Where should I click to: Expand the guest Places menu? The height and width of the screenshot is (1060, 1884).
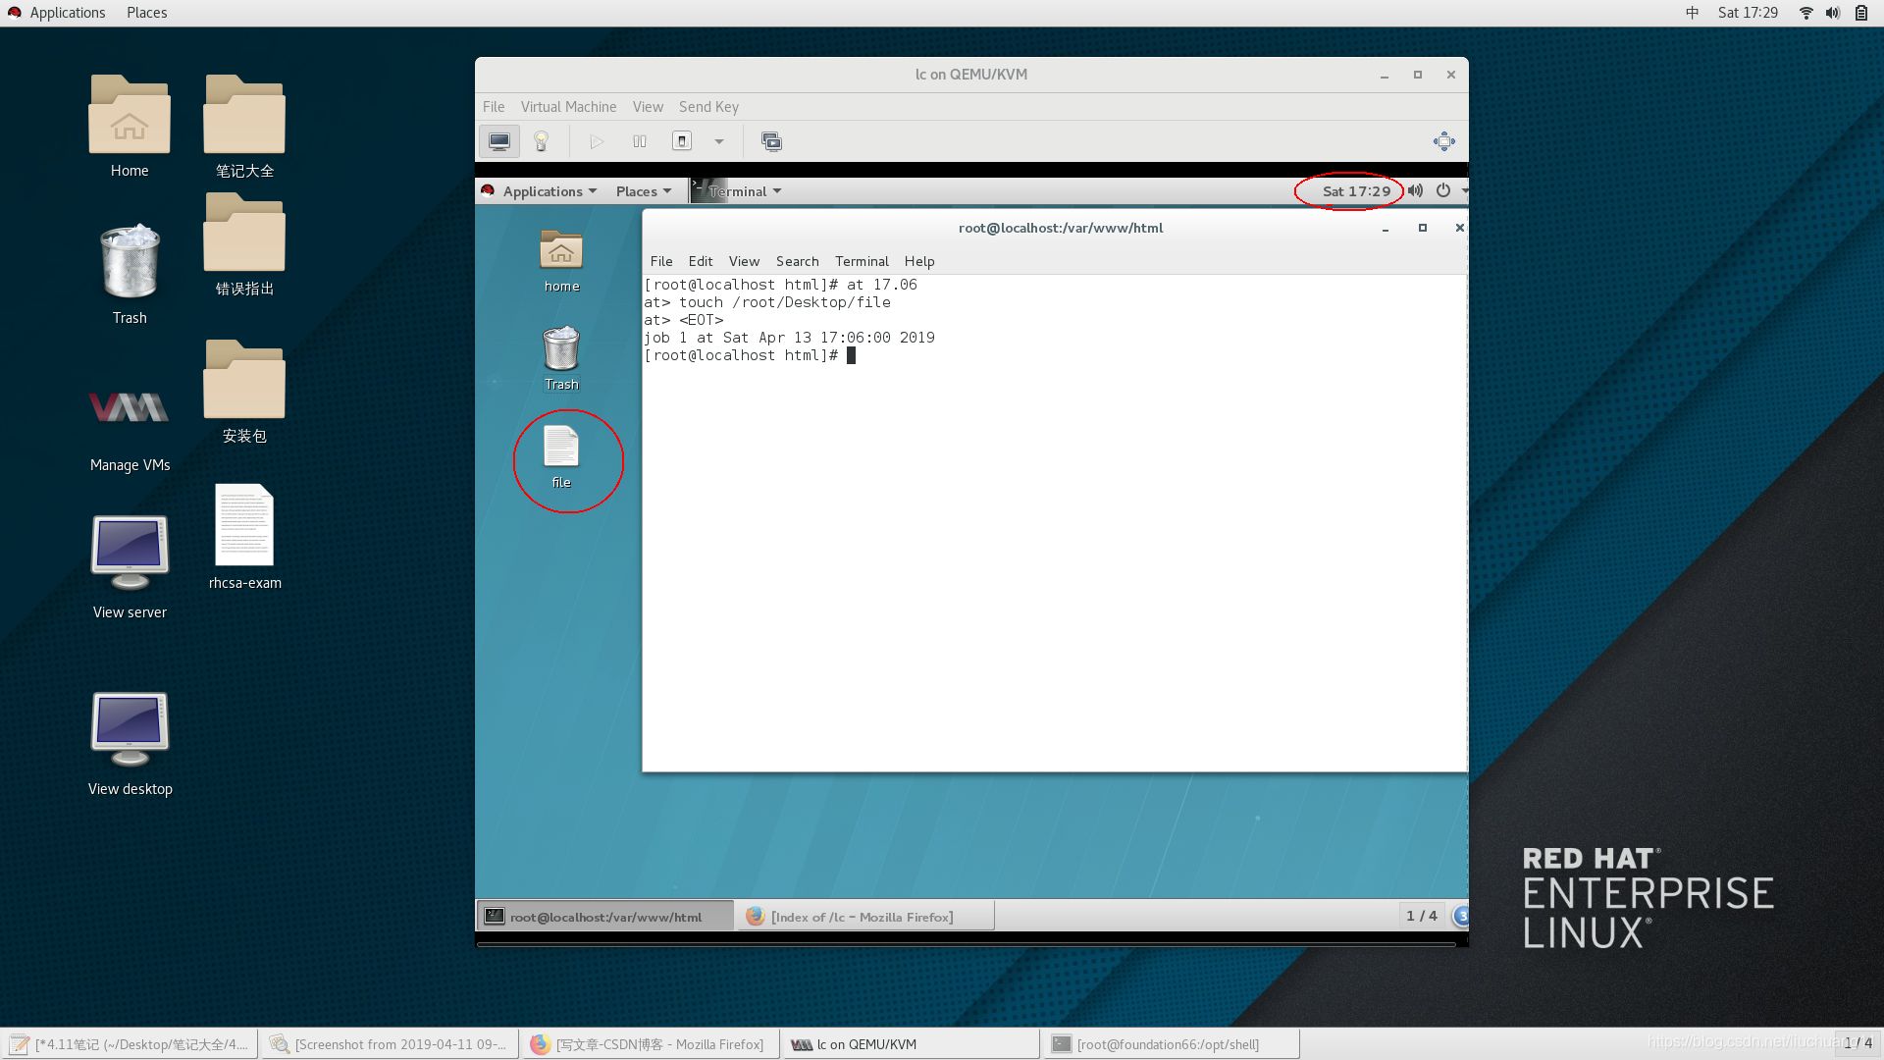click(x=644, y=191)
